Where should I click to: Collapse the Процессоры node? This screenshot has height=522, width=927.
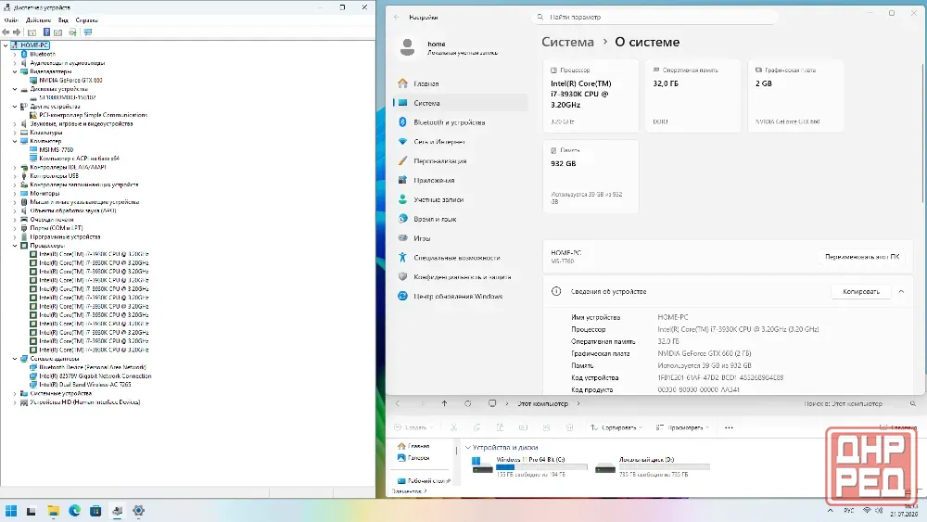(x=15, y=246)
